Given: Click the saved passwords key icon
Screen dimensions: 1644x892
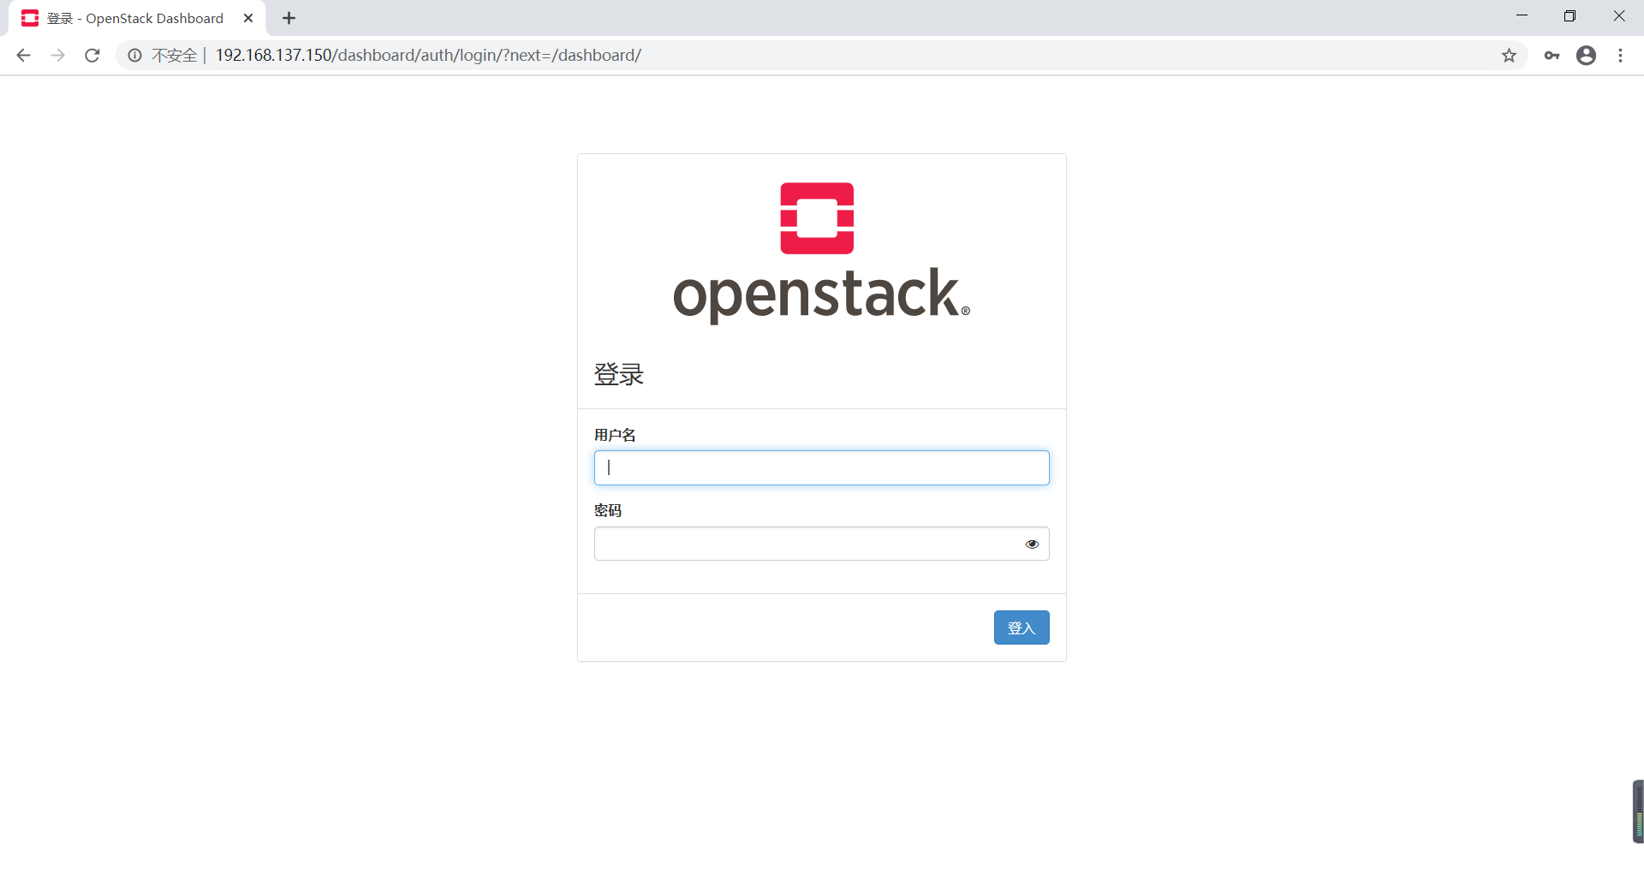Looking at the screenshot, I should pos(1552,55).
